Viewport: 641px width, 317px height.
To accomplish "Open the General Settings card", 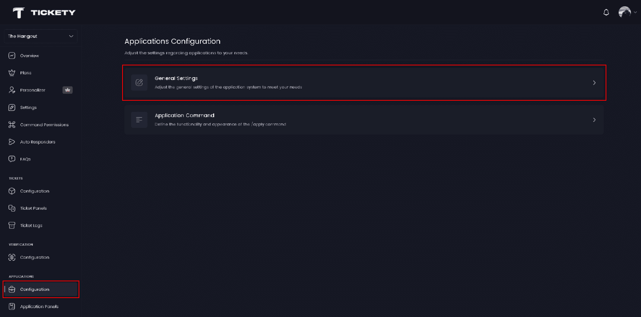I will [x=364, y=83].
